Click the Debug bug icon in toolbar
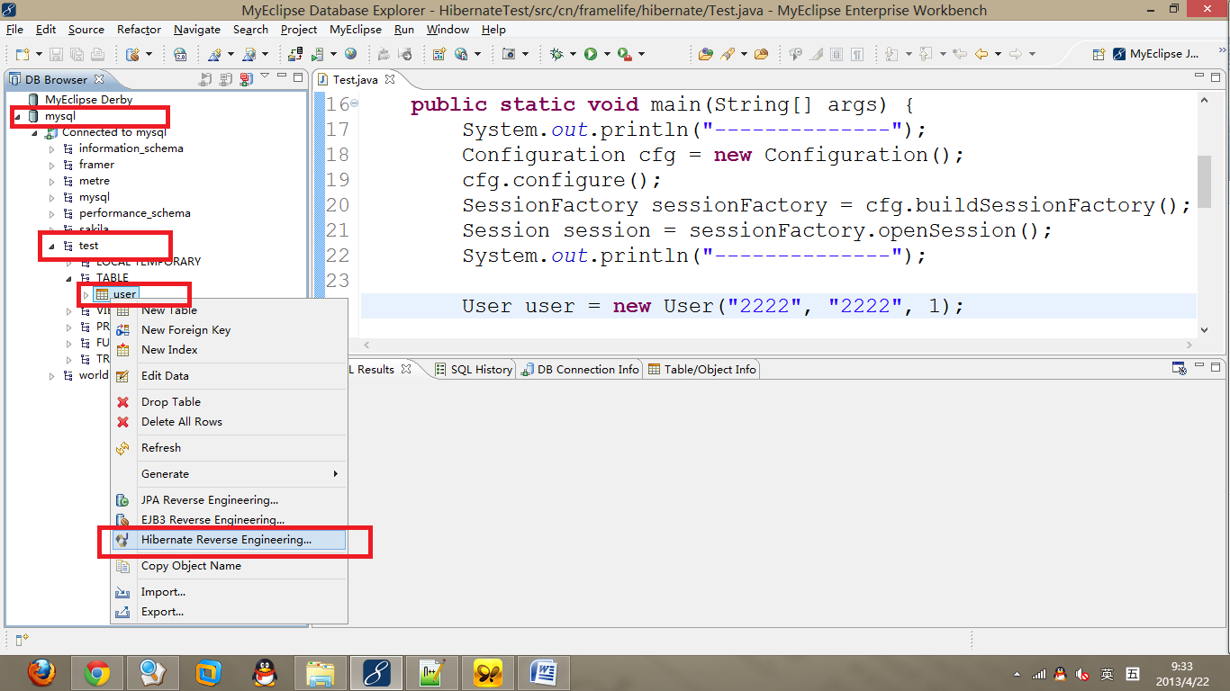This screenshot has height=691, width=1230. pos(557,54)
